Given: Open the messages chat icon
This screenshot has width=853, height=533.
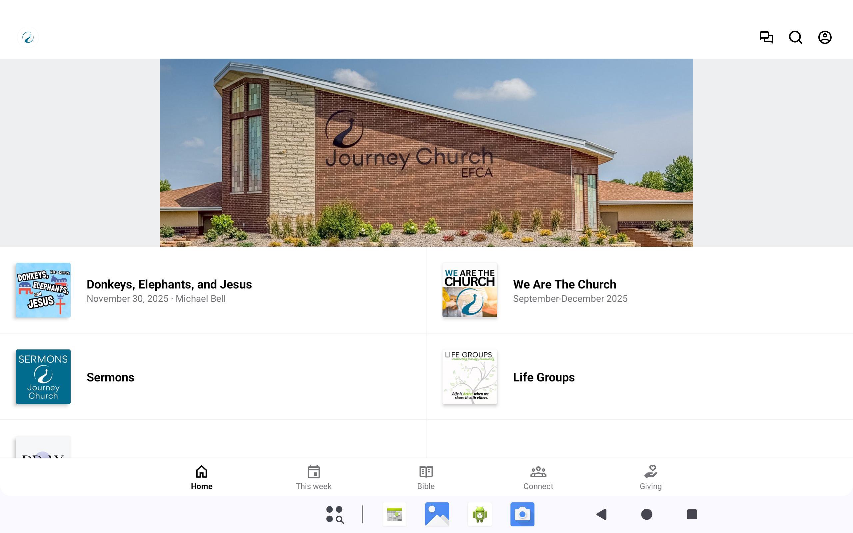Looking at the screenshot, I should coord(766,37).
